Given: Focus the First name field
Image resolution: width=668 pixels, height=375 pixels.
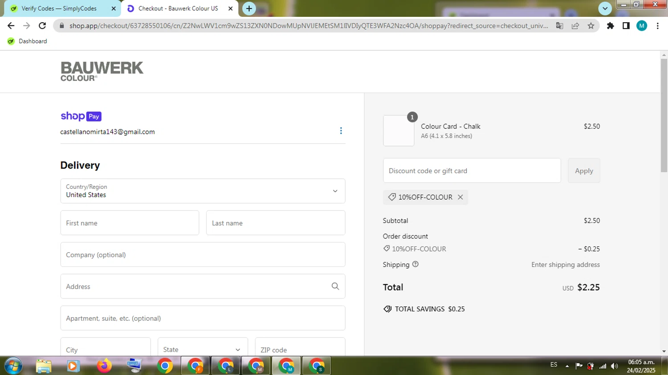Looking at the screenshot, I should click(x=130, y=223).
